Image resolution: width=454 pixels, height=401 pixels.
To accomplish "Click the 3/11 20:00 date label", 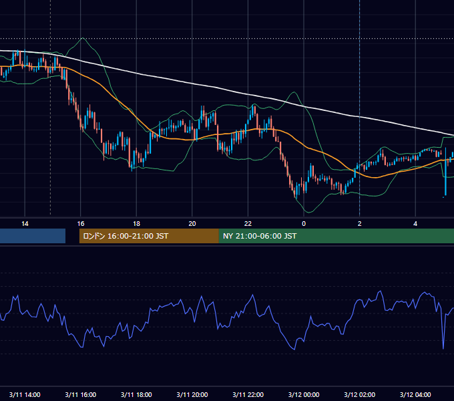I will [192, 394].
